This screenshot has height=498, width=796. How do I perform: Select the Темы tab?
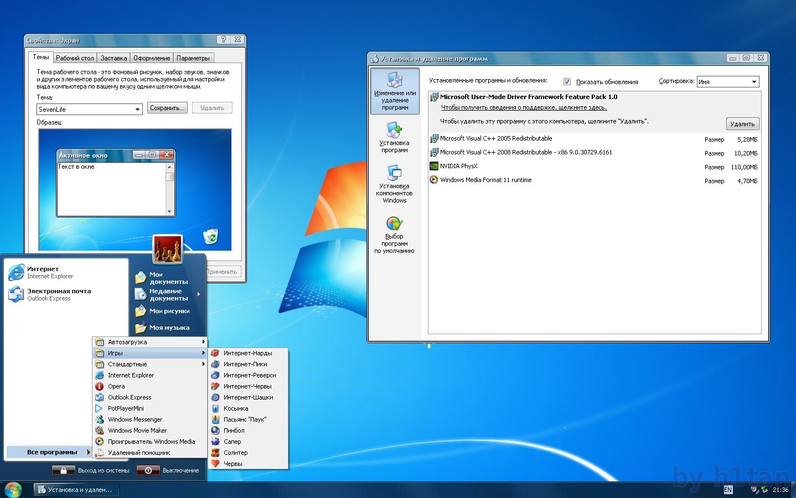point(41,57)
